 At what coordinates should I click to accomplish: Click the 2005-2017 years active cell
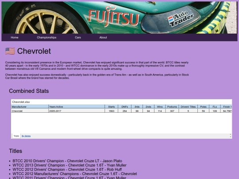pos(77,111)
